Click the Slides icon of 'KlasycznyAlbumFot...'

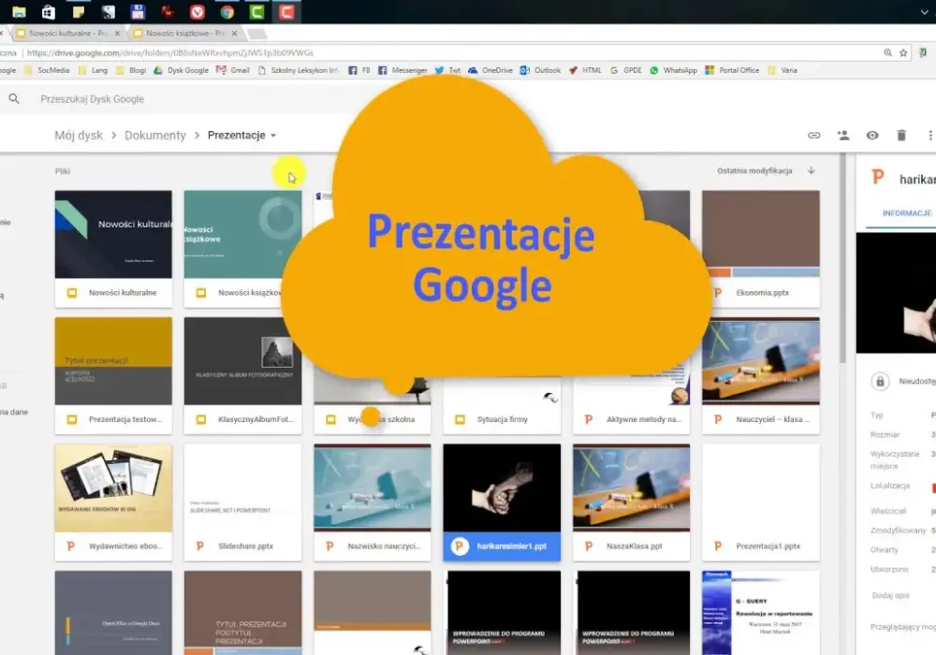[x=201, y=419]
